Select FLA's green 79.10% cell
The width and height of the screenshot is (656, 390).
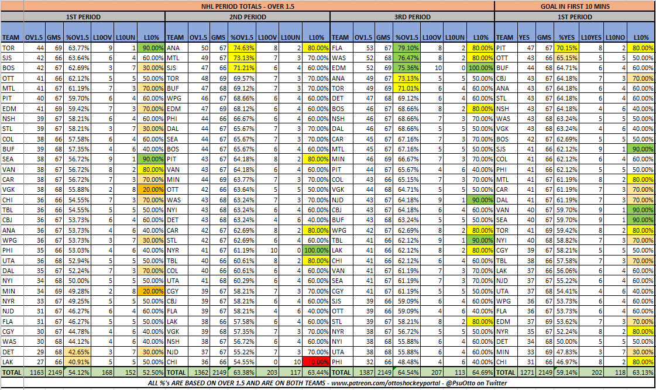click(407, 48)
